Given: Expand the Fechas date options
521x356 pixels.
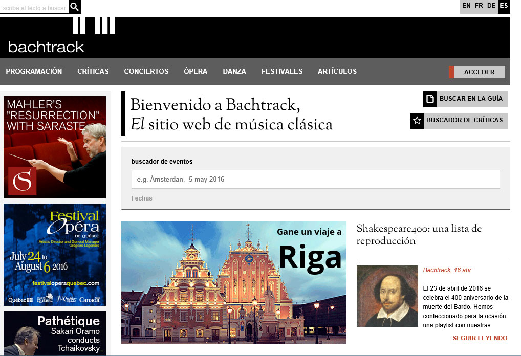Looking at the screenshot, I should [x=142, y=198].
